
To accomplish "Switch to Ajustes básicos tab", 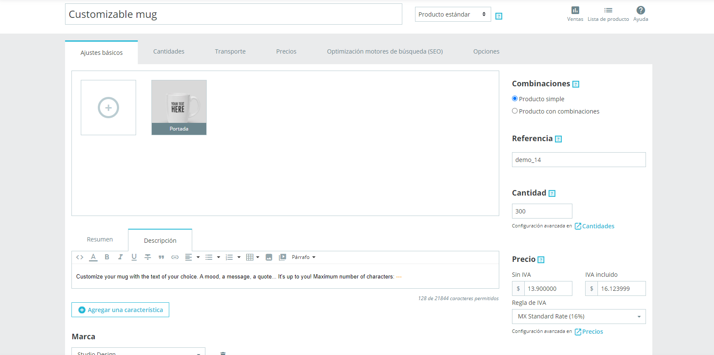I will 101,53.
